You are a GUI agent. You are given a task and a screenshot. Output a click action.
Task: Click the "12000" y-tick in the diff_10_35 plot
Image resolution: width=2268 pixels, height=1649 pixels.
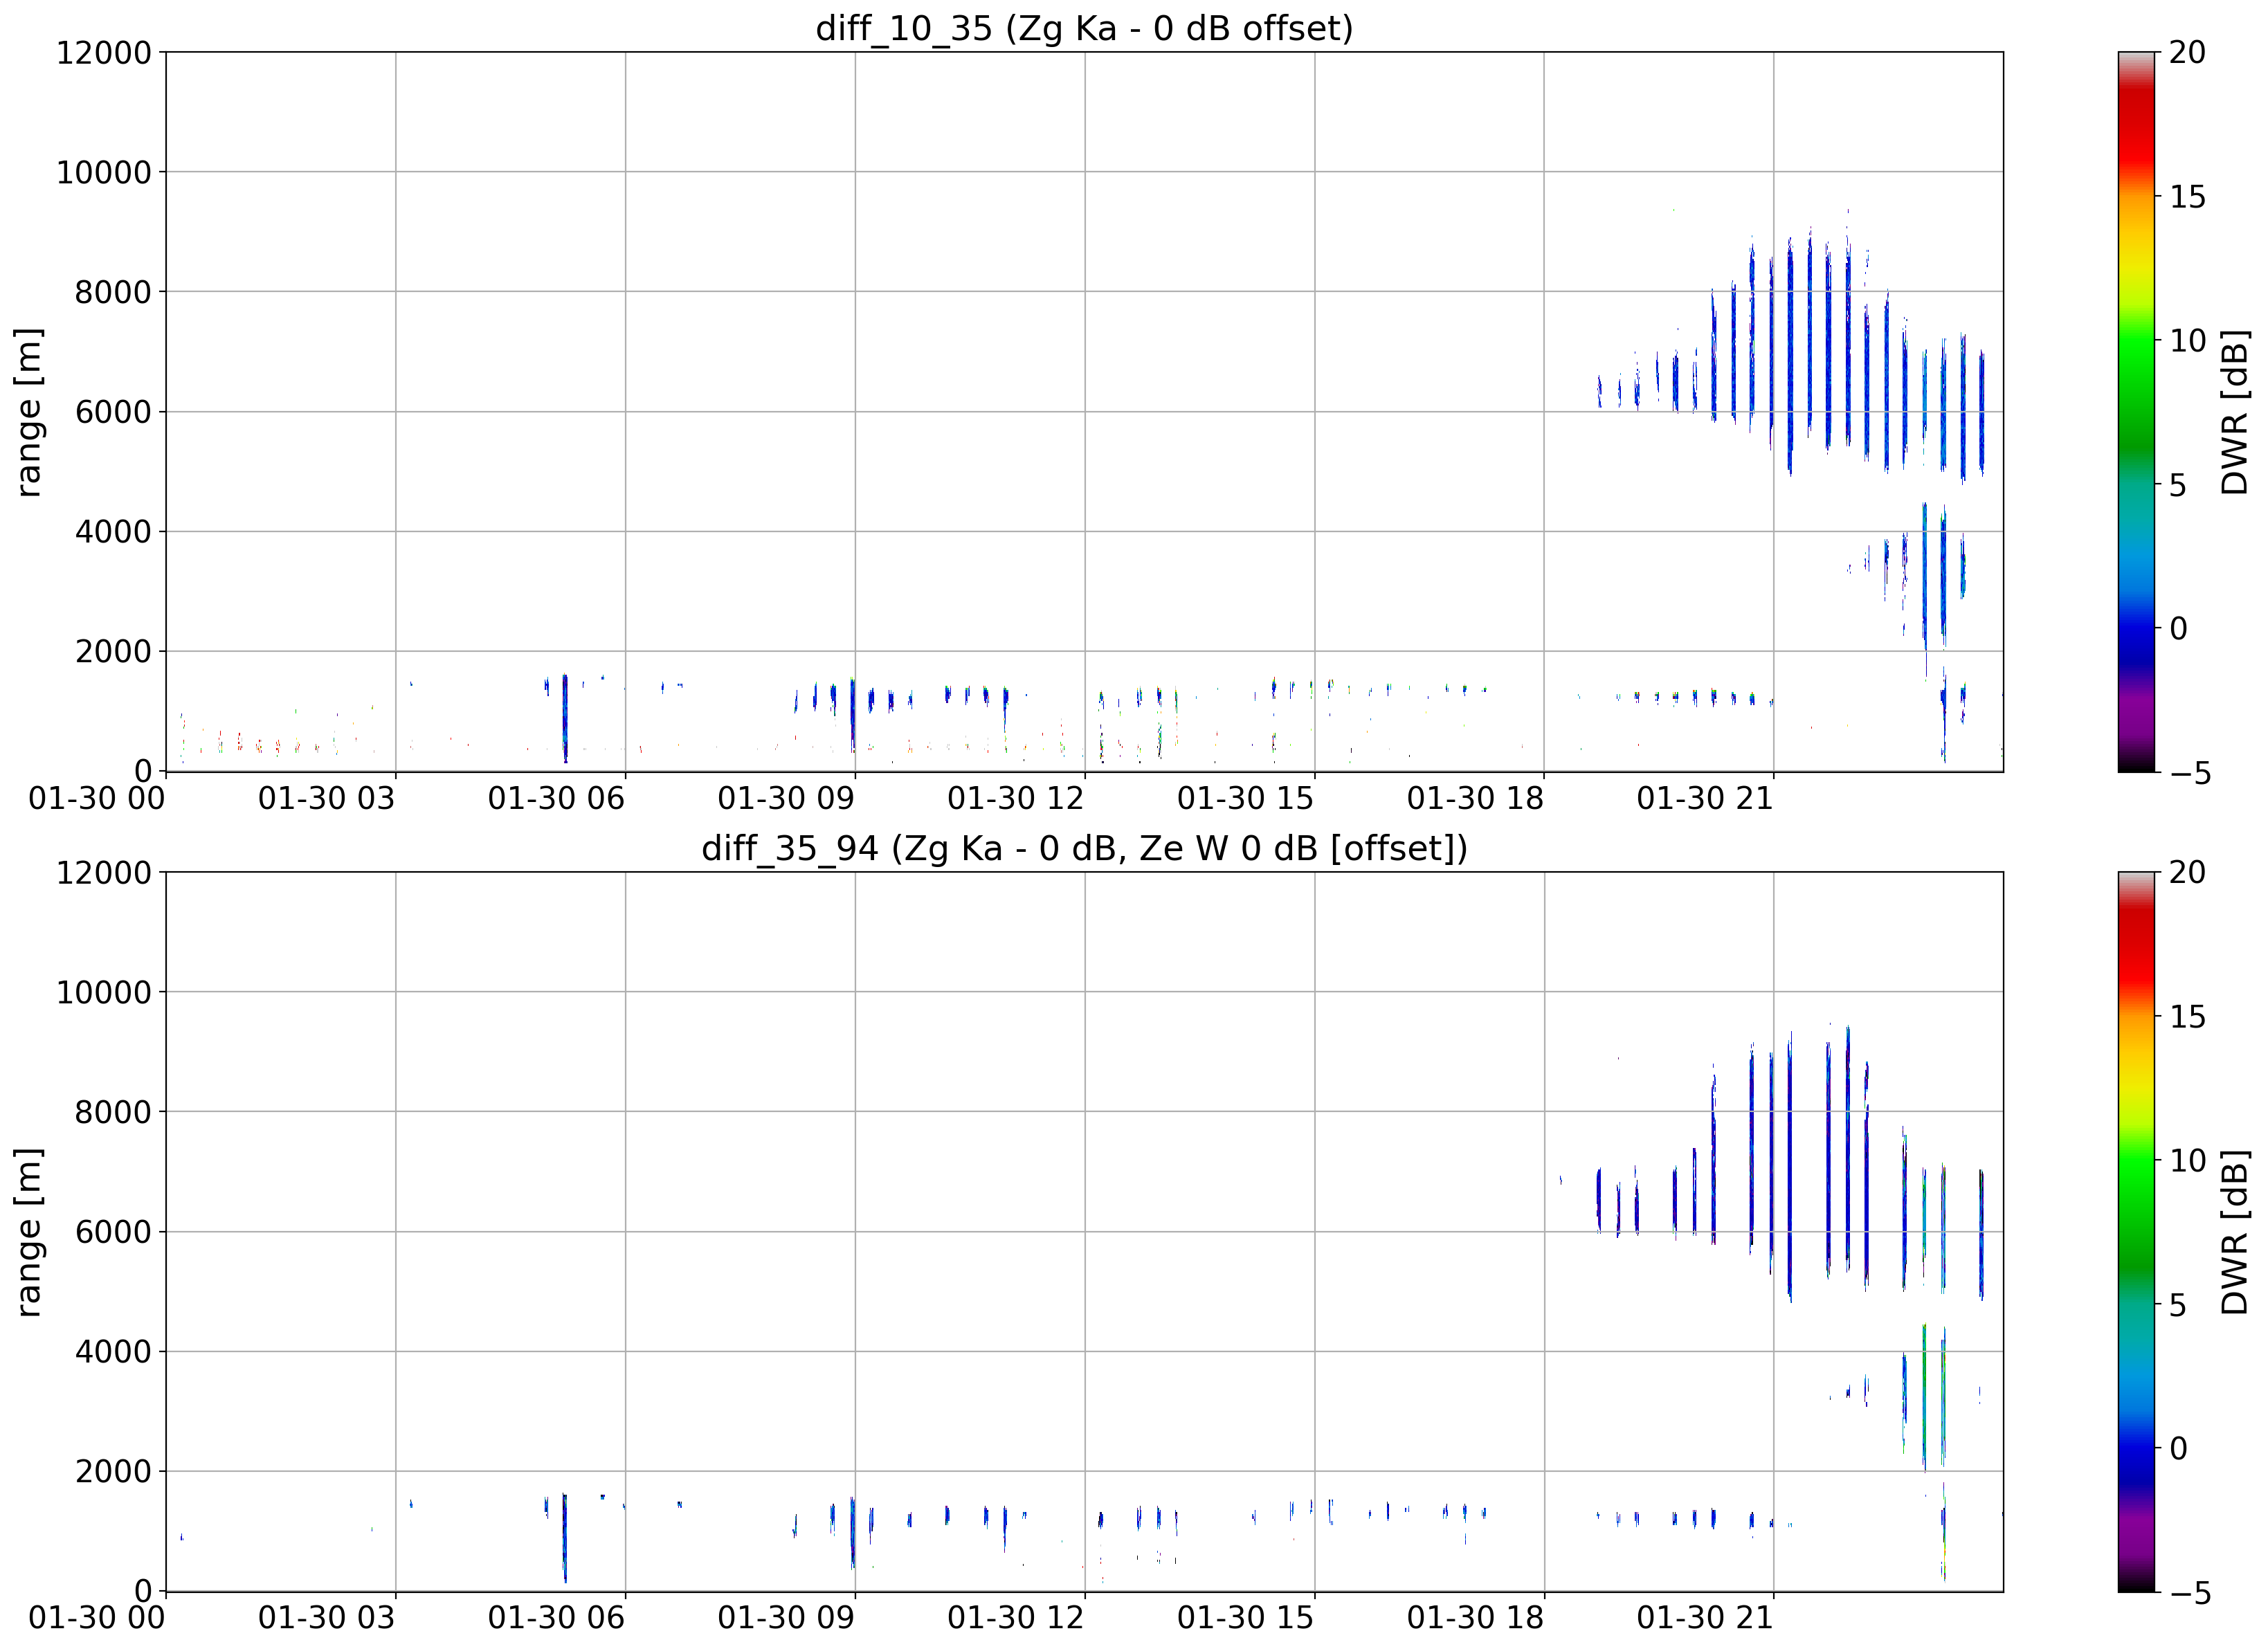103,52
